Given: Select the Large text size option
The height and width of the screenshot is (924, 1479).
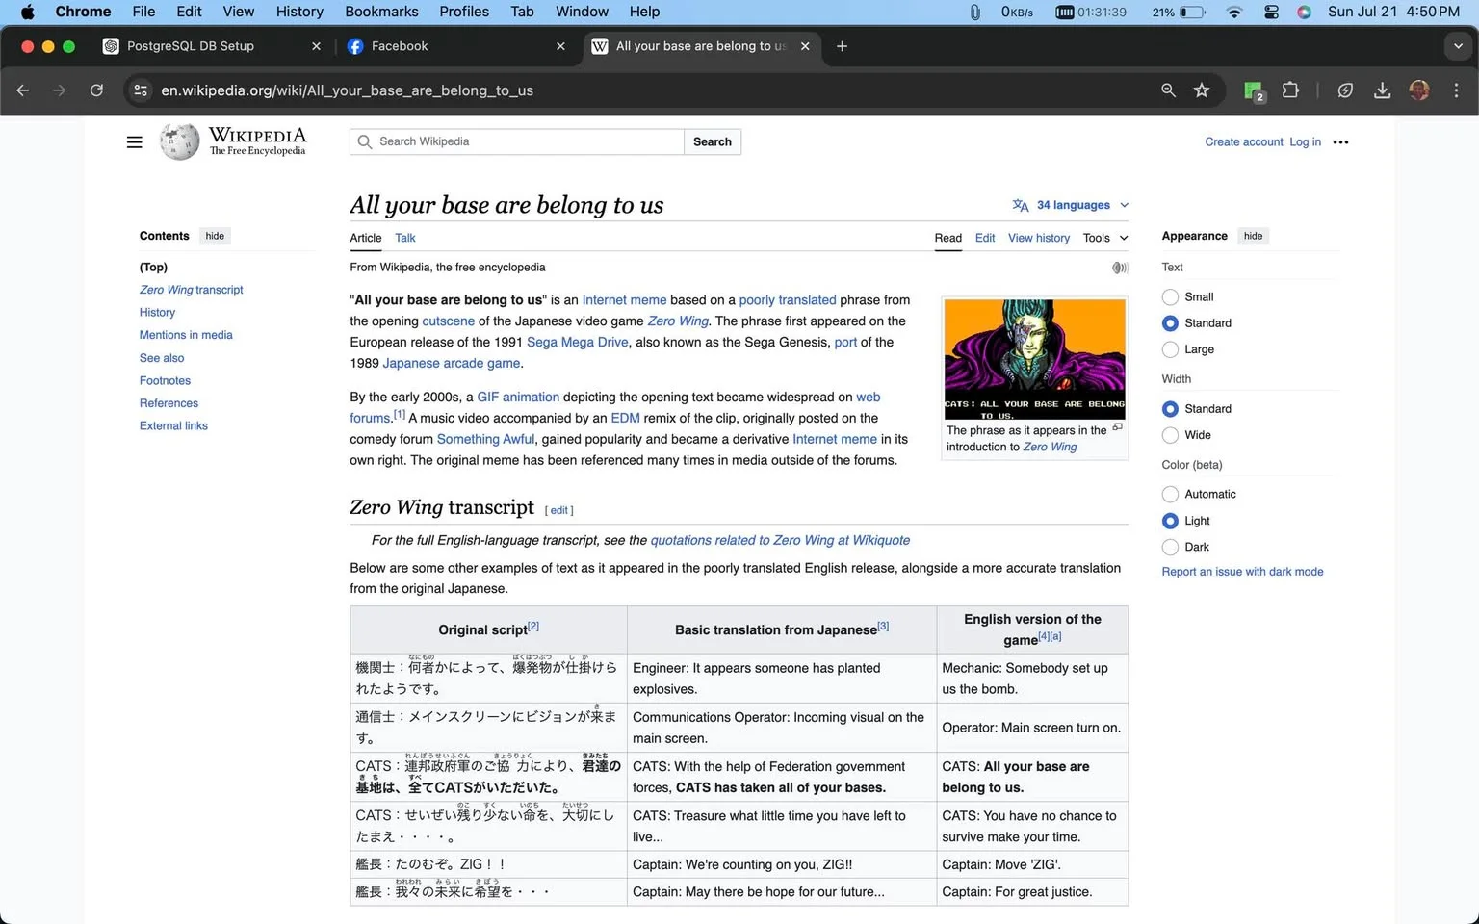Looking at the screenshot, I should [1170, 349].
